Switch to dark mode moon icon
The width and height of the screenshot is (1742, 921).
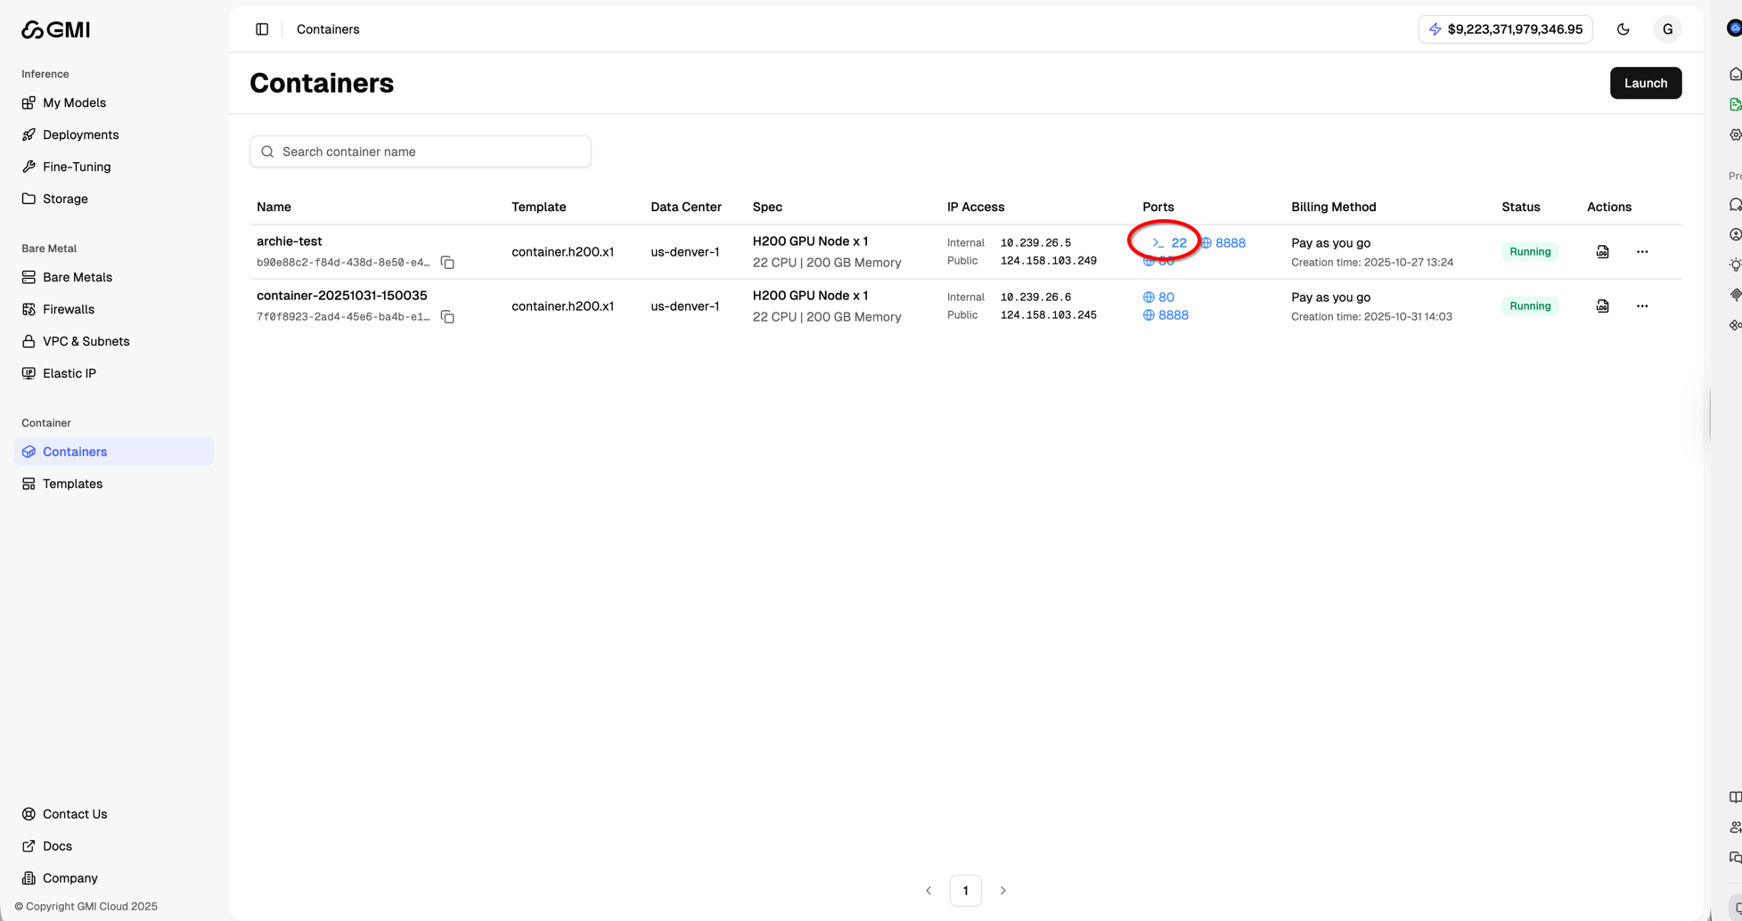coord(1623,29)
